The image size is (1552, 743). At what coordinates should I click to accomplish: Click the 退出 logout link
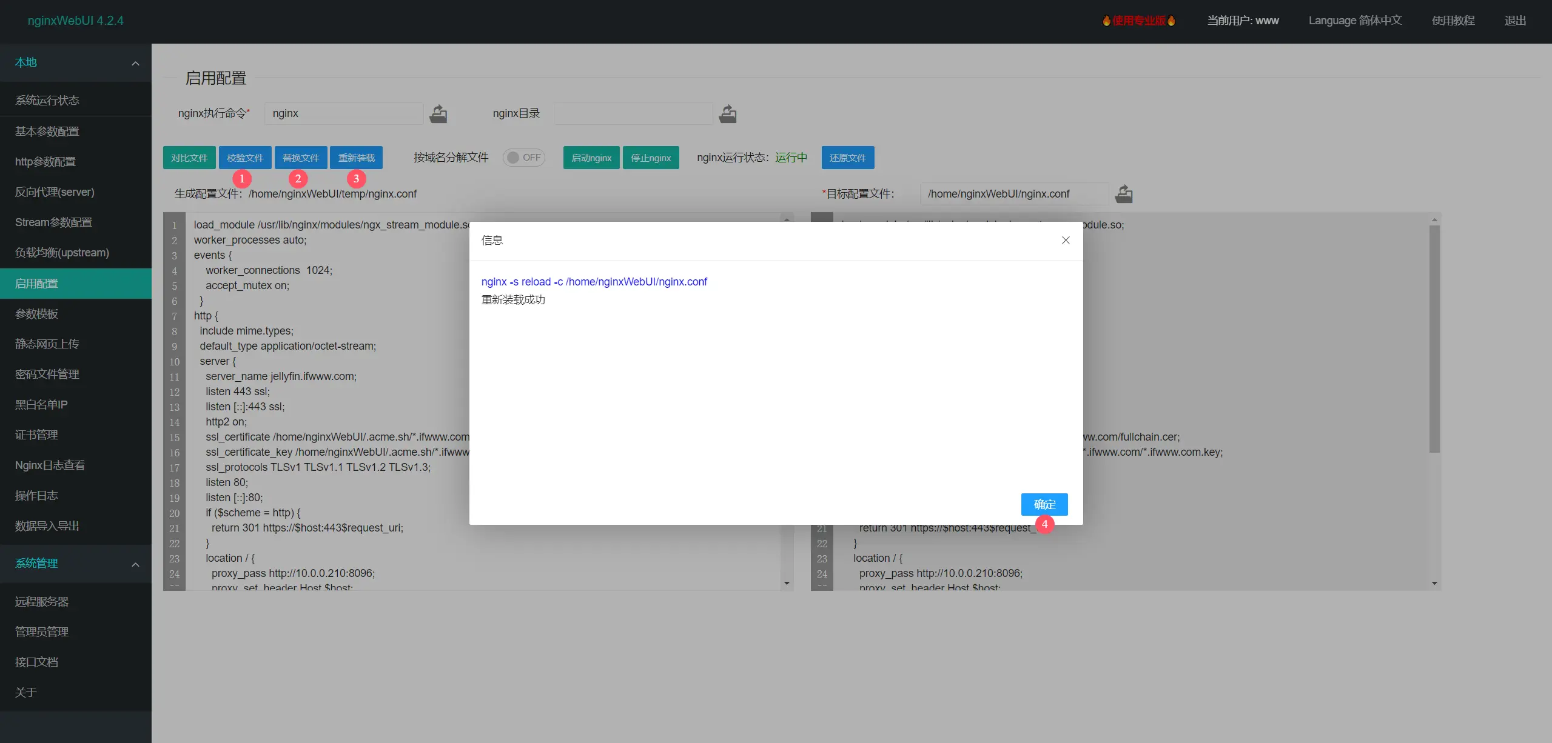(1514, 21)
